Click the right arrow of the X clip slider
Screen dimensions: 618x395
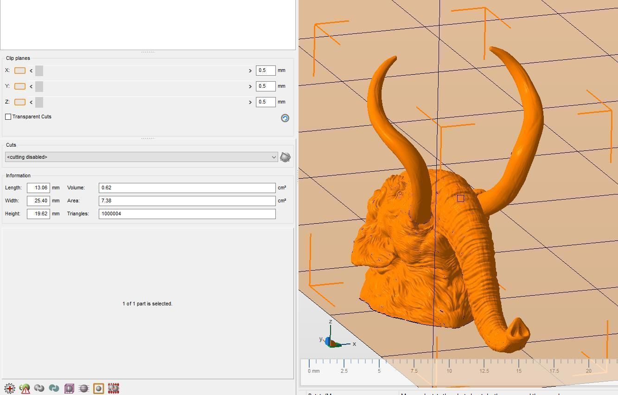tap(250, 71)
